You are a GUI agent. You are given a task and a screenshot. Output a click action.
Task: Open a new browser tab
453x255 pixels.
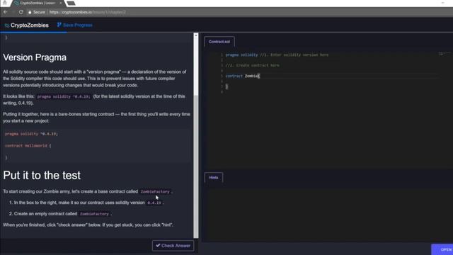[x=71, y=3]
